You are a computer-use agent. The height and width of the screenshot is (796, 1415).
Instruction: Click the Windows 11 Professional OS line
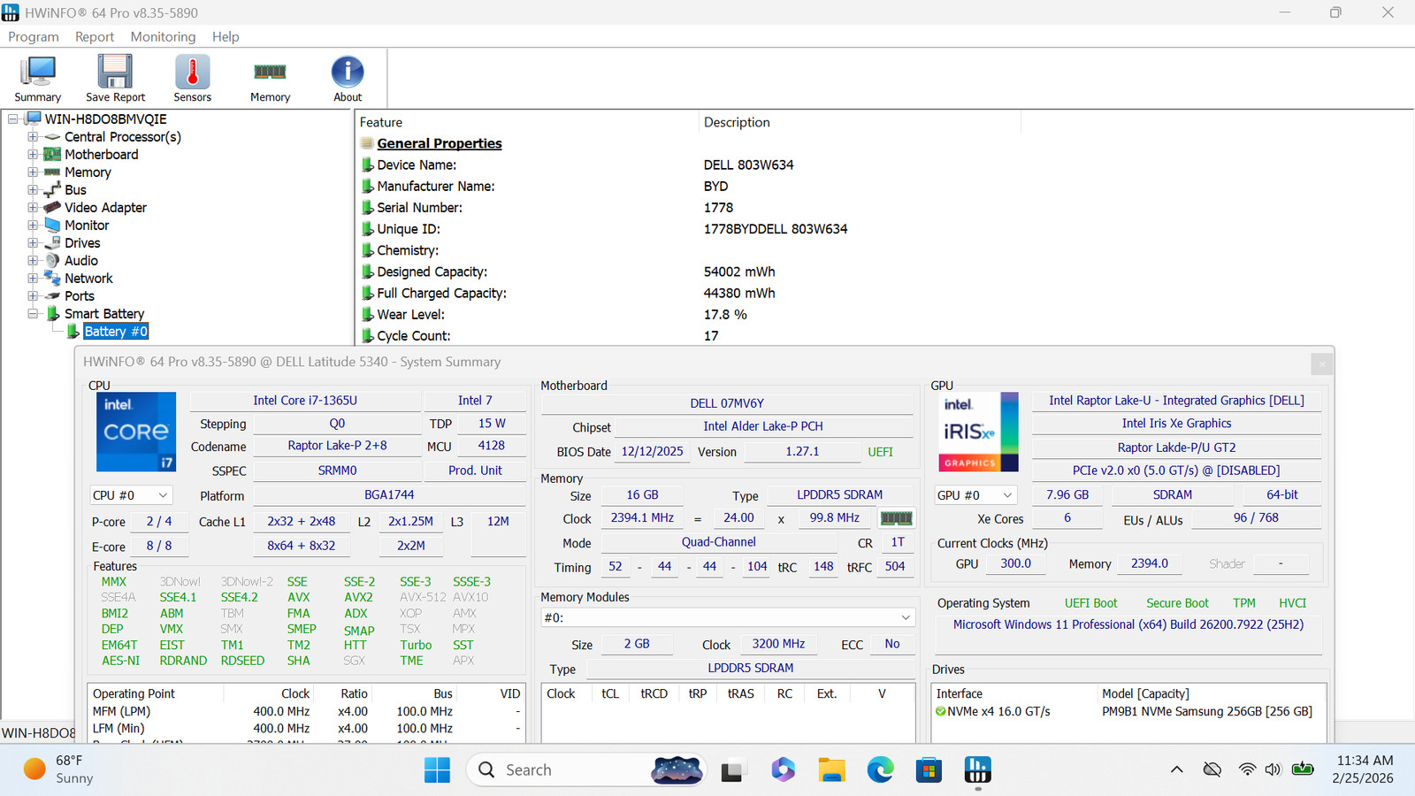point(1128,624)
